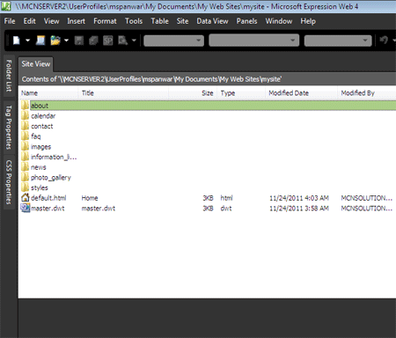The image size is (396, 338).
Task: Show the Folder List side panel
Action: 9,76
